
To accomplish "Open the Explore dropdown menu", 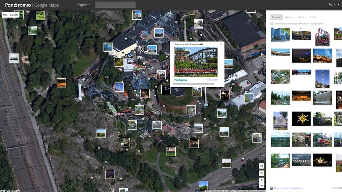I will [84, 5].
